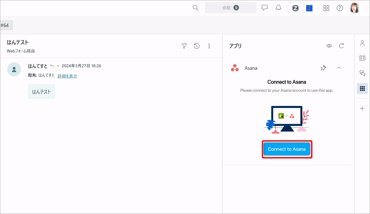Screen dimensions: 370x214
Task: Click the round gray Z icon
Action: [295, 8]
